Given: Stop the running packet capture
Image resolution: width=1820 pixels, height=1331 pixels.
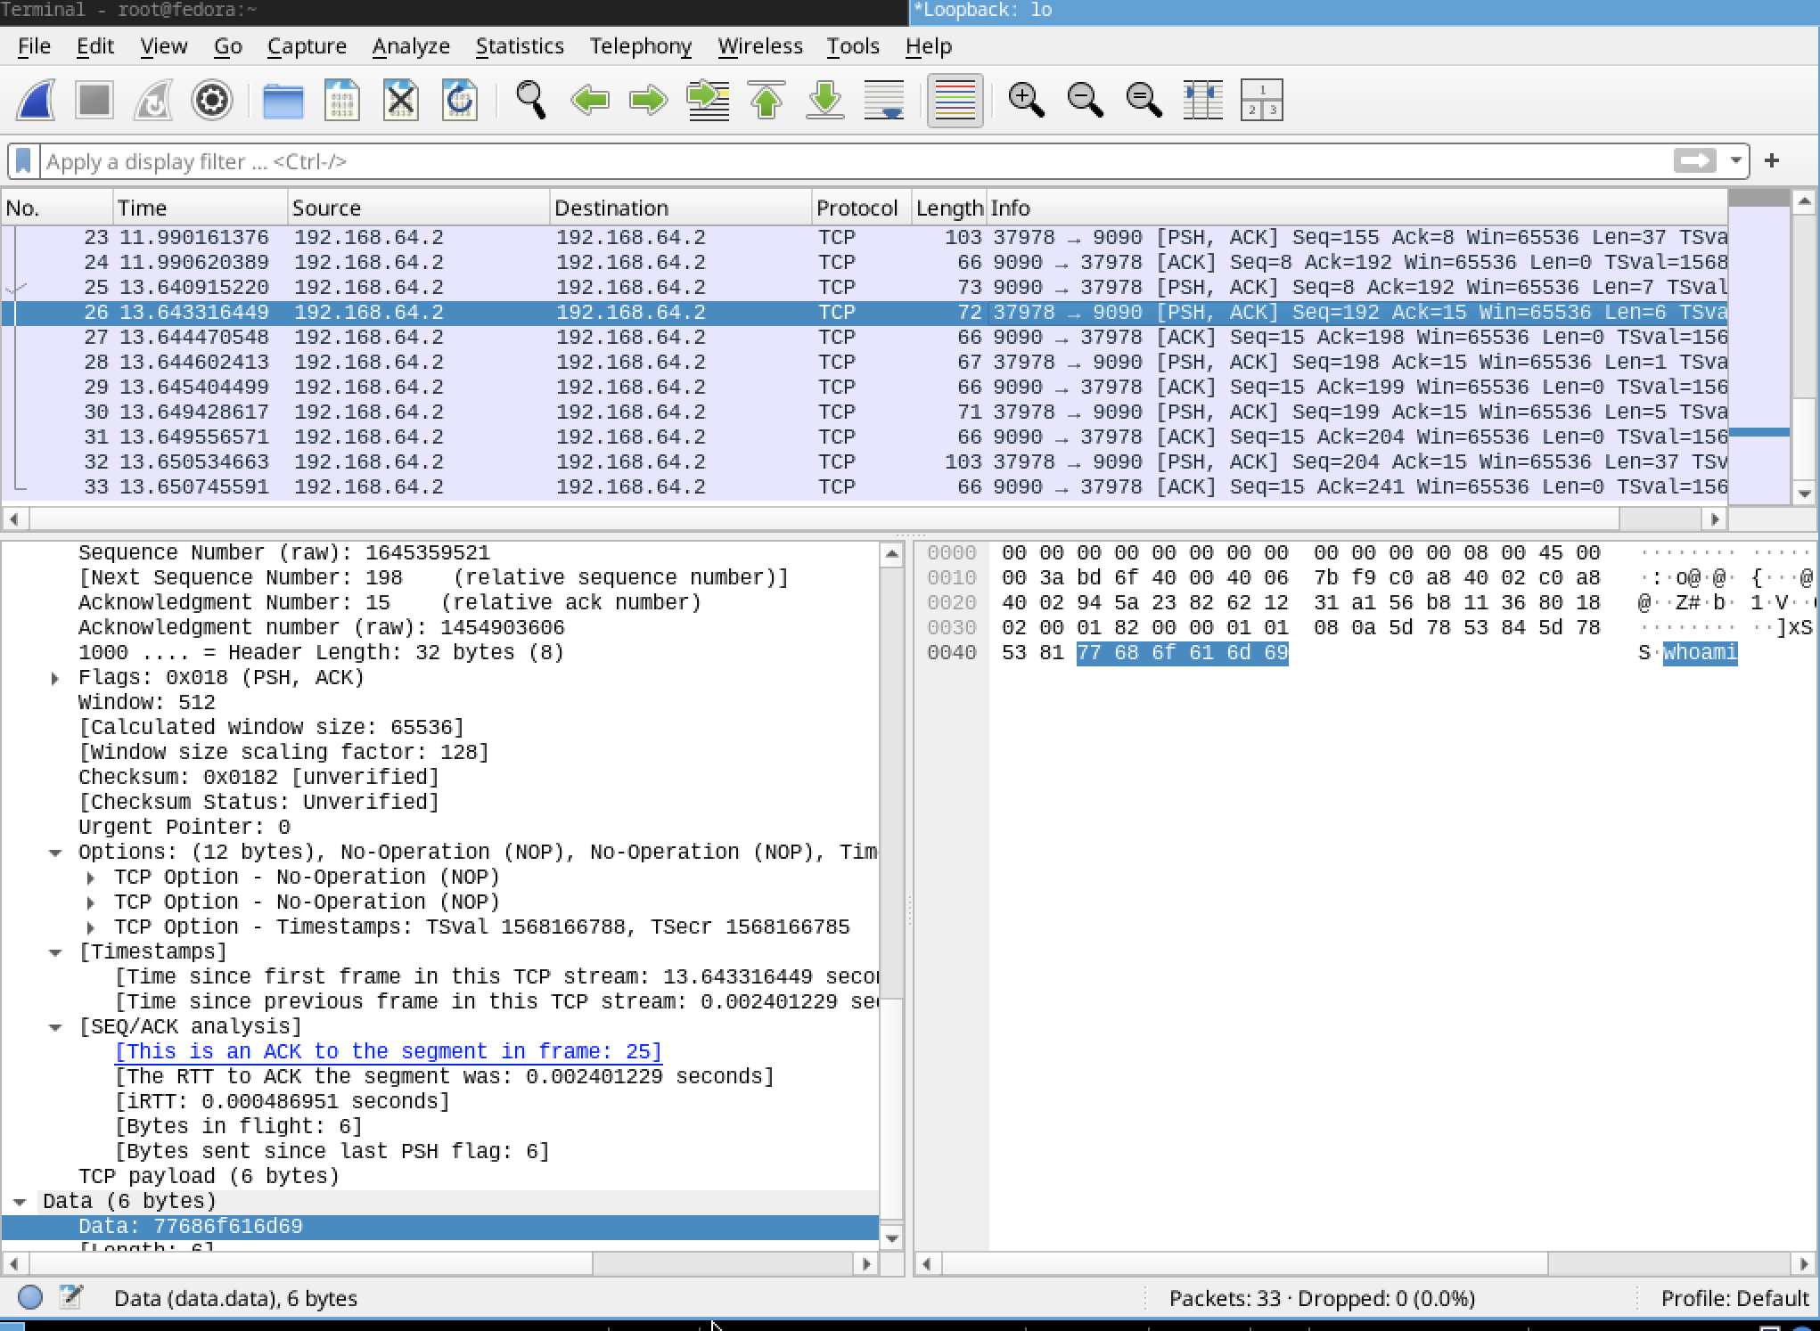Looking at the screenshot, I should pos(94,100).
